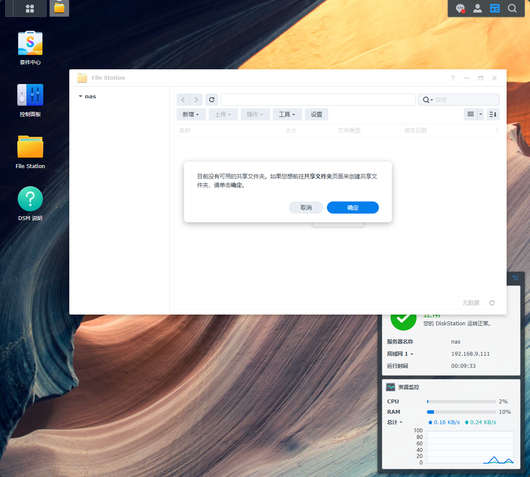Click the network traffic graph
This screenshot has width=530, height=477.
[x=470, y=447]
